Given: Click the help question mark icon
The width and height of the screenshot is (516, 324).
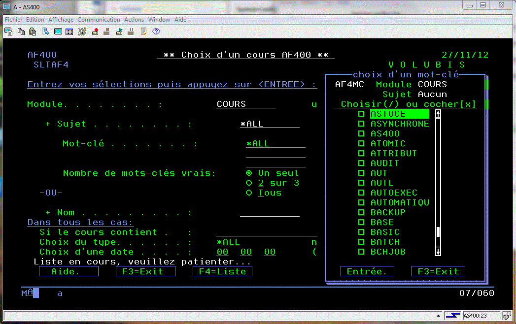Looking at the screenshot, I should click(156, 32).
